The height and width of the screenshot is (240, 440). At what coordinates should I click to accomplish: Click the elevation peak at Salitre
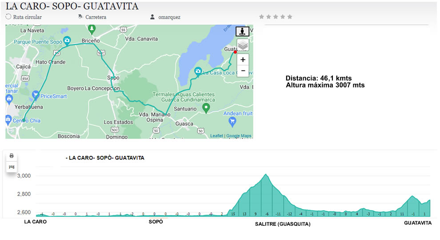tap(266, 174)
